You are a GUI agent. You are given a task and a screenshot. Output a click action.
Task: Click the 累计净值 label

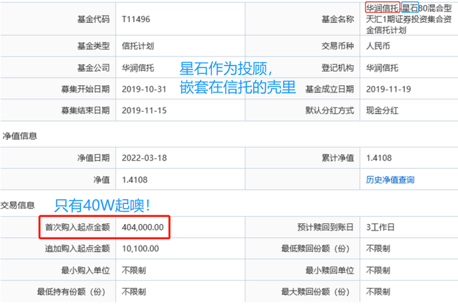[x=338, y=158]
